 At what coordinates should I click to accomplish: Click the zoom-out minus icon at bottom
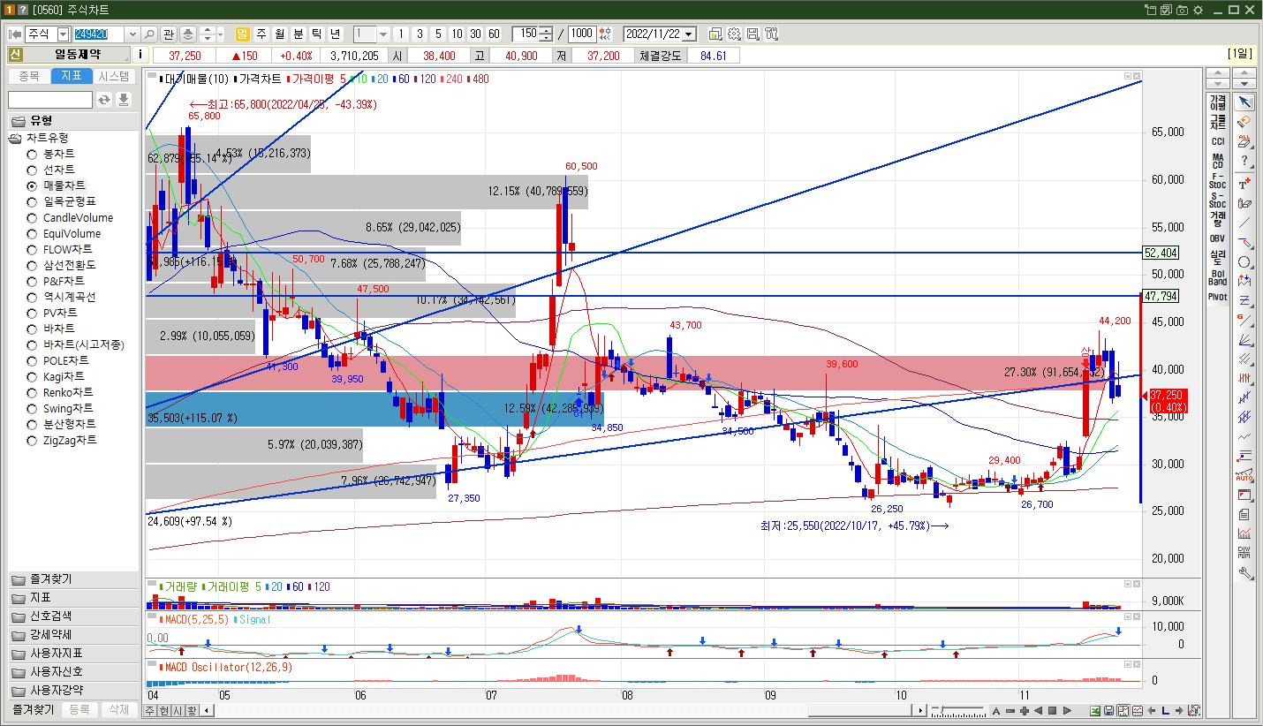pos(1010,711)
